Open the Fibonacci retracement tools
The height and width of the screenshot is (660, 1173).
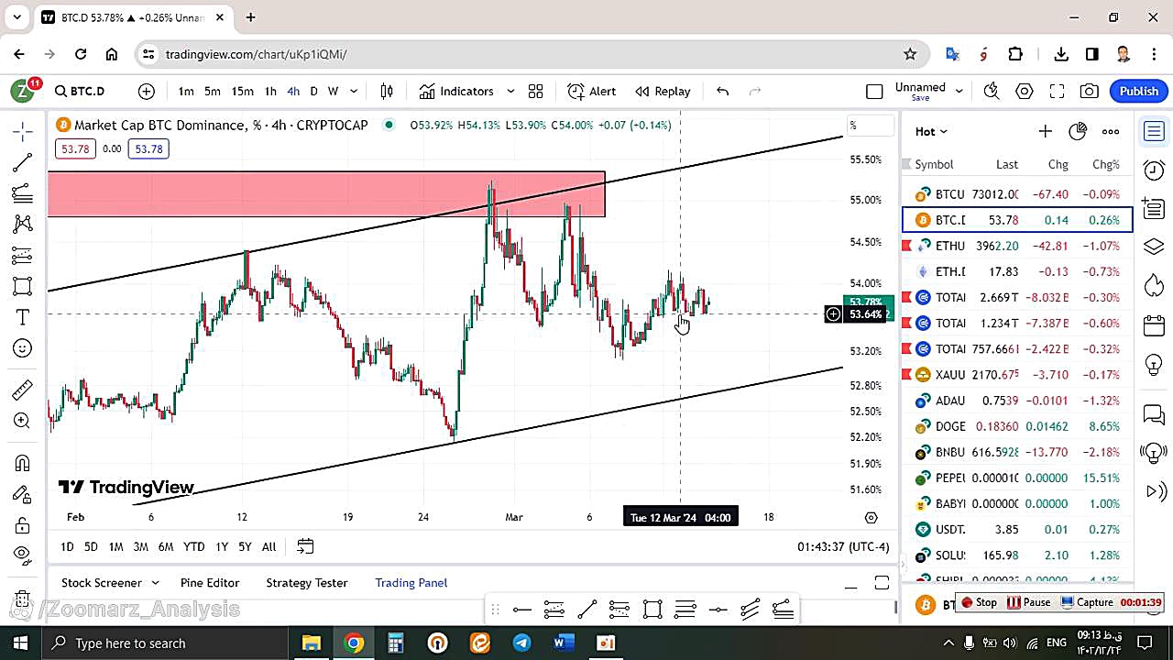pos(23,193)
